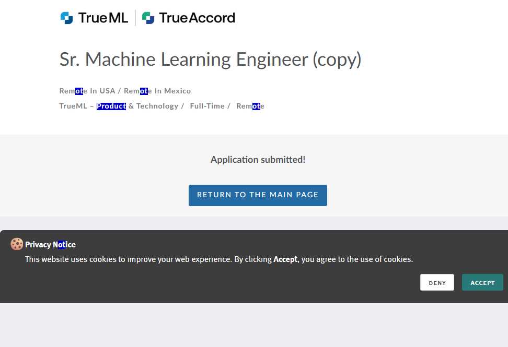
Task: Click the TrueML department name in the job details
Action: point(73,106)
